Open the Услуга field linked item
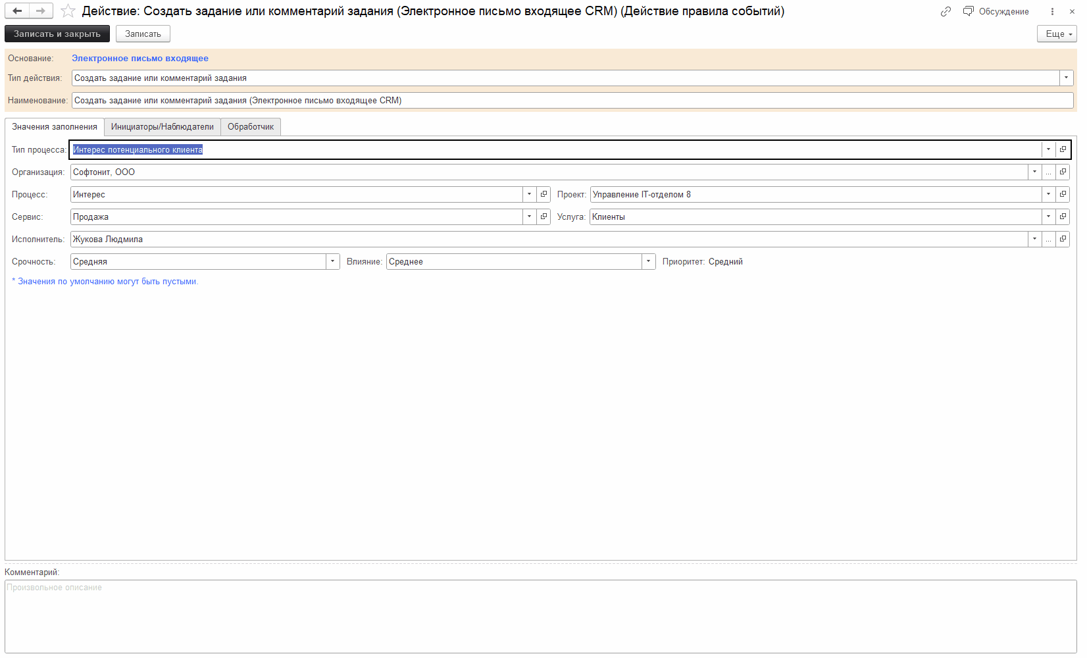 (1063, 216)
